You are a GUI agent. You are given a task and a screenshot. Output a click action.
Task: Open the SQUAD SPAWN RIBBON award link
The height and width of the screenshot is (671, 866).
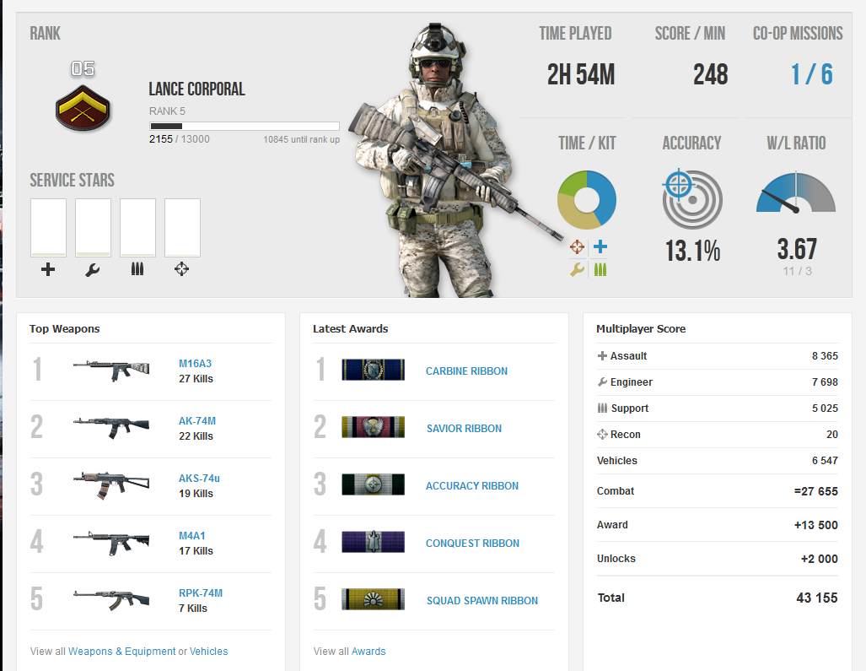click(482, 601)
